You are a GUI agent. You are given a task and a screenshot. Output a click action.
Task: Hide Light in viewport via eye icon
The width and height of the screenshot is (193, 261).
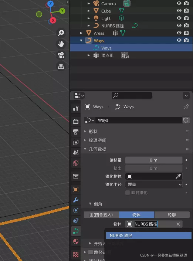[179, 18]
